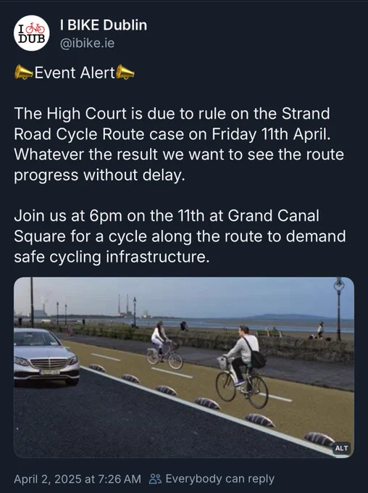Visit the @ibike.ie handle link
Image resolution: width=368 pixels, height=493 pixels.
(88, 43)
